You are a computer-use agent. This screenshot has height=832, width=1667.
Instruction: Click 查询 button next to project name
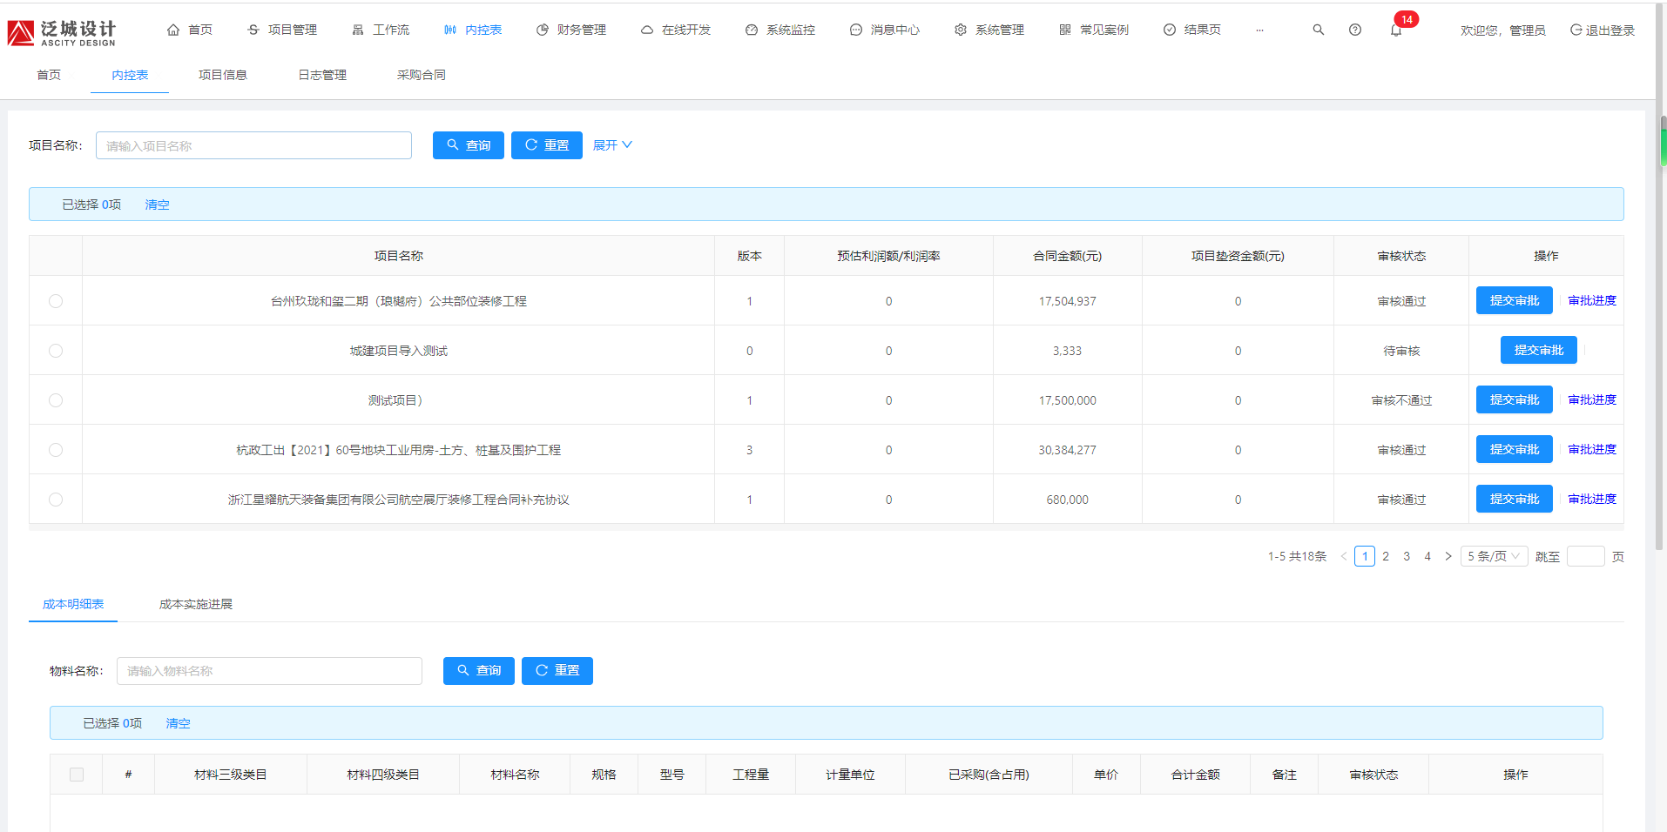469,145
